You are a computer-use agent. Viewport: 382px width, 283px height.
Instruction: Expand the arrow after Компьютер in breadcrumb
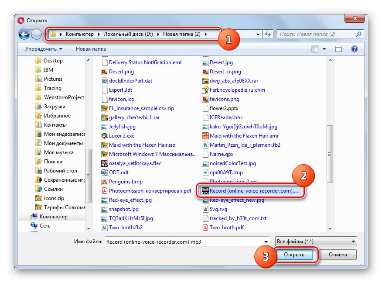(99, 35)
